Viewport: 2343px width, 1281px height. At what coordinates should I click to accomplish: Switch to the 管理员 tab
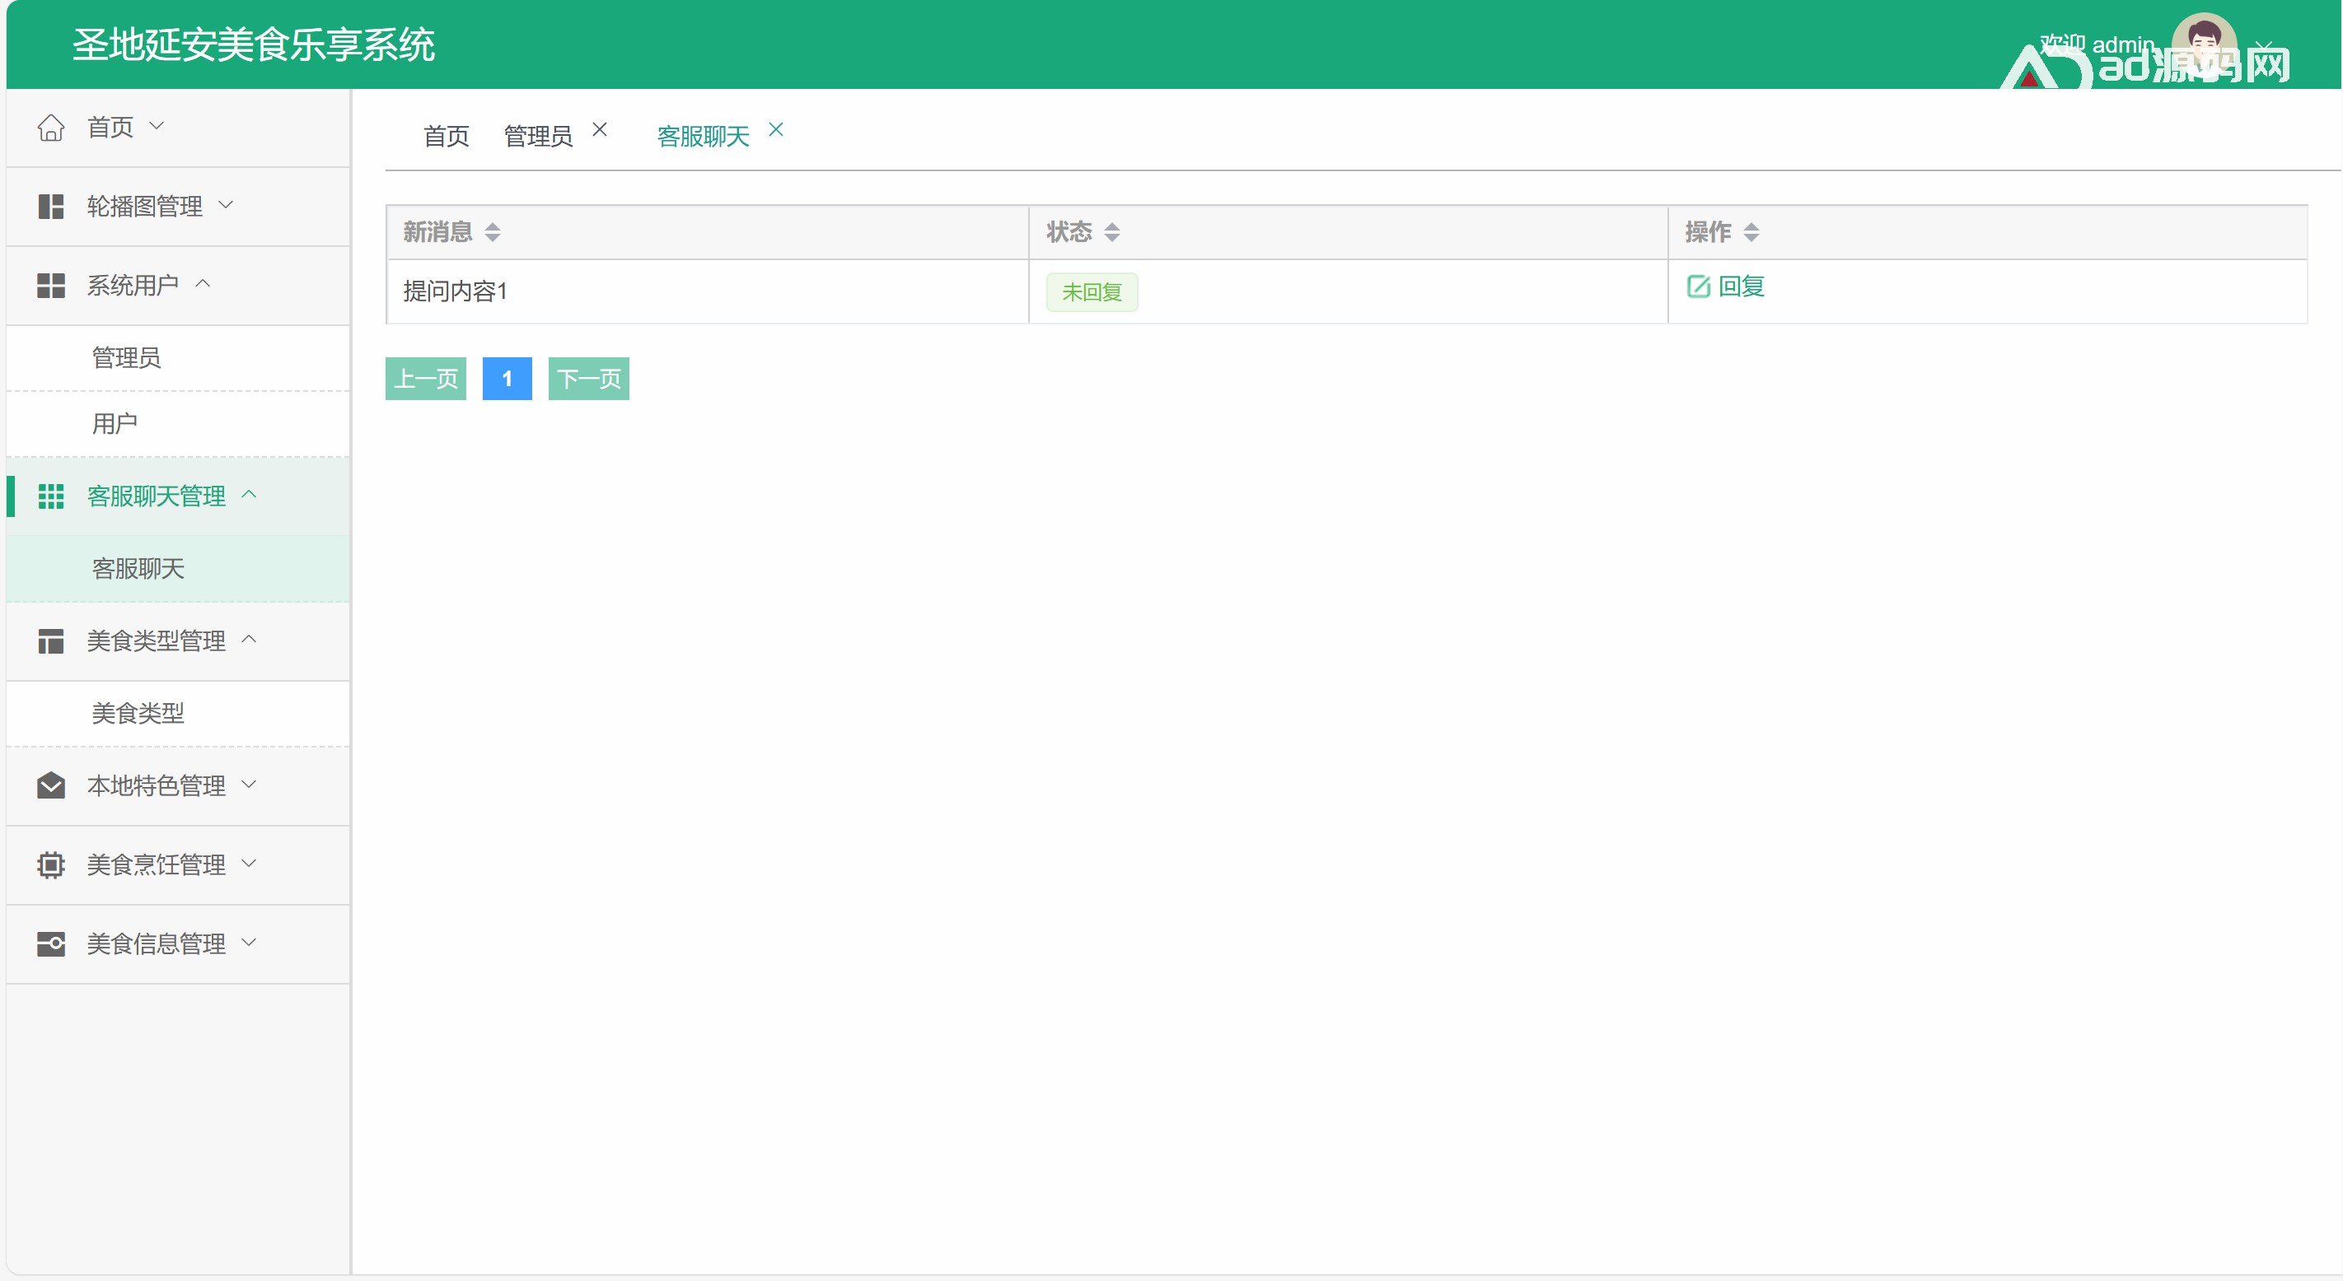pos(537,137)
